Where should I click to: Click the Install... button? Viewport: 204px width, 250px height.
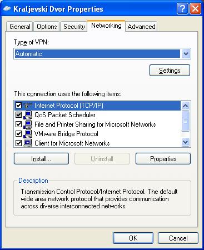click(41, 159)
